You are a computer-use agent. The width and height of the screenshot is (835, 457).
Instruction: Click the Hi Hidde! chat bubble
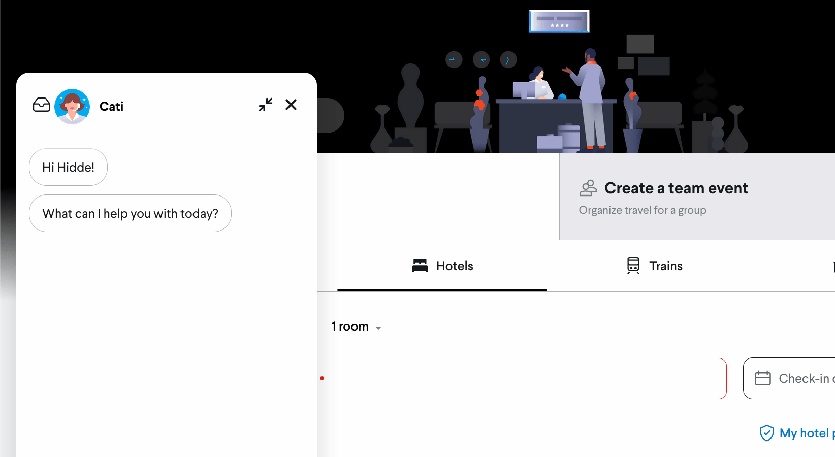(x=68, y=167)
